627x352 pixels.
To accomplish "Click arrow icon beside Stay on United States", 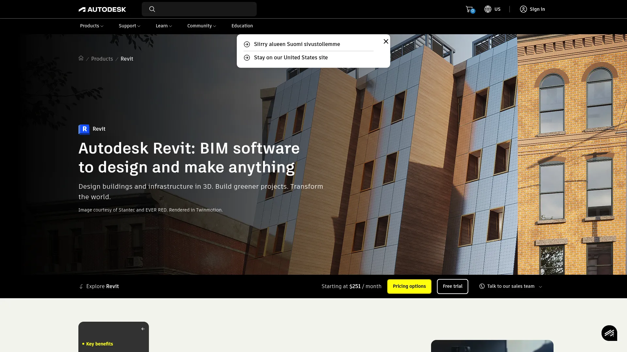I will pyautogui.click(x=247, y=58).
